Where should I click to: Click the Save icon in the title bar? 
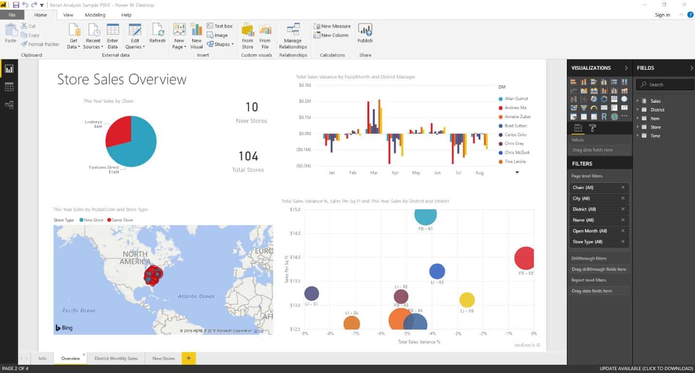point(16,5)
